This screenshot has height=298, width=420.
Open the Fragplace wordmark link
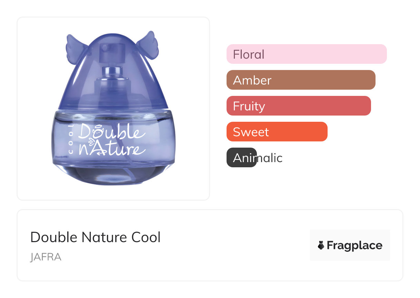pyautogui.click(x=354, y=245)
